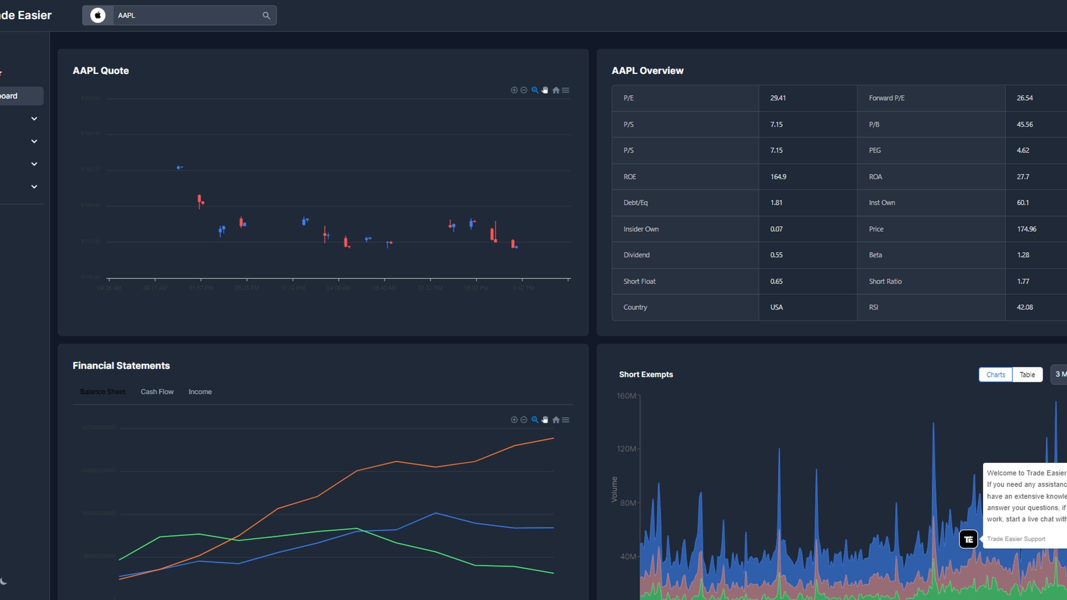Activate selection zoom on Financial Statements chart
Image resolution: width=1067 pixels, height=600 pixels.
(x=535, y=420)
